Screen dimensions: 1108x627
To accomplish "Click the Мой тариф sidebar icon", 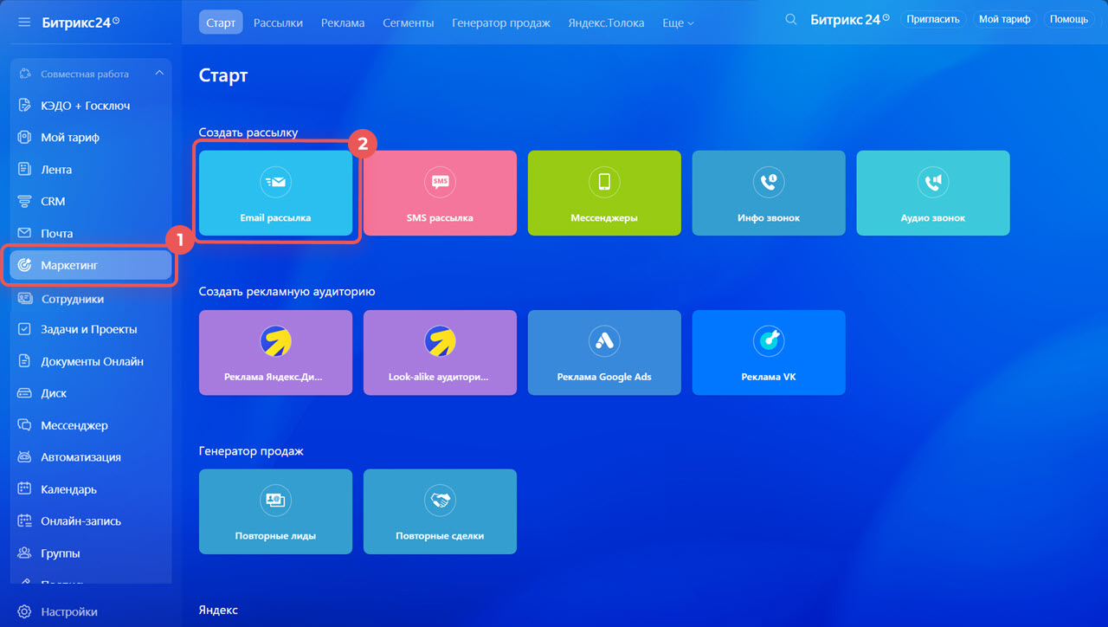I will click(x=24, y=138).
